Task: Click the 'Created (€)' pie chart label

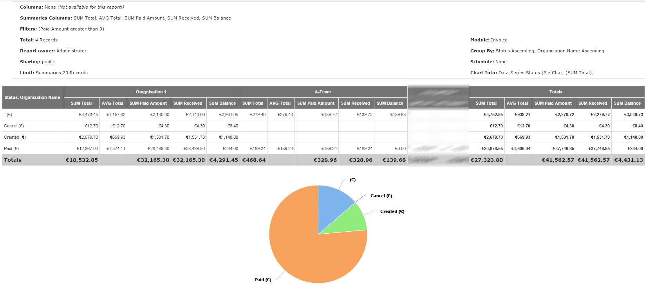Action: (392, 211)
